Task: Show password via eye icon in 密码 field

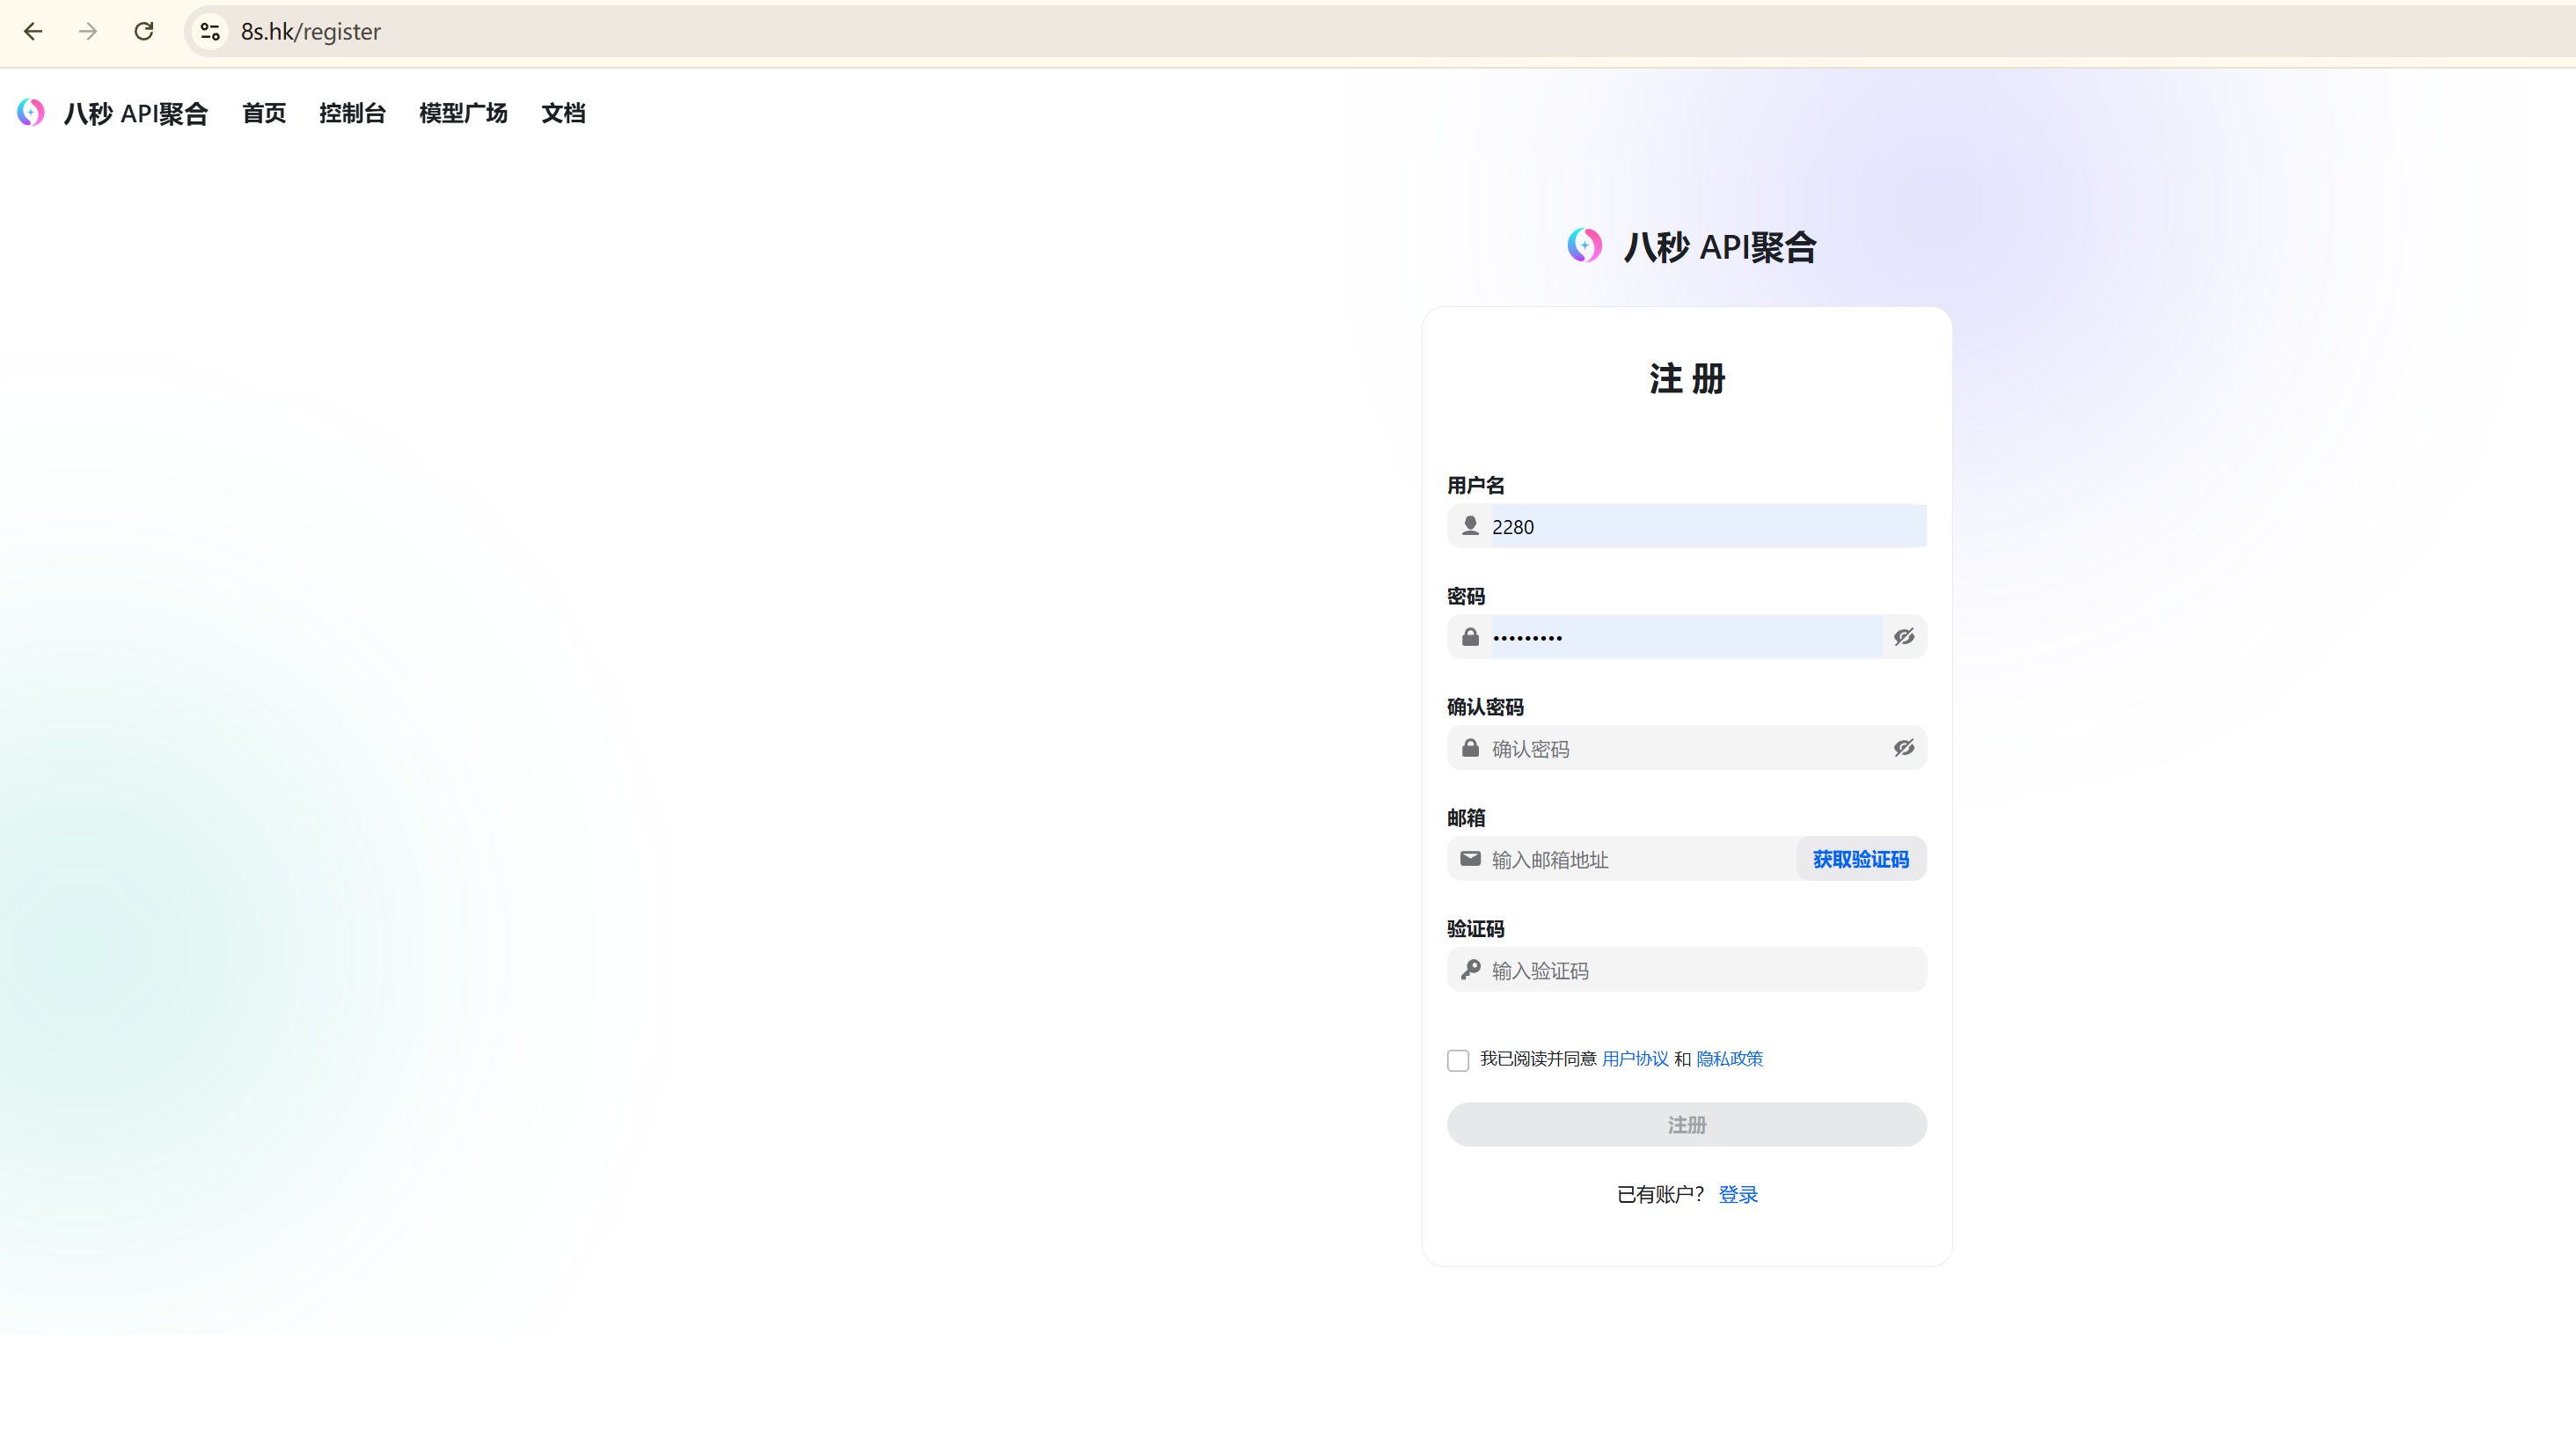Action: click(1904, 637)
